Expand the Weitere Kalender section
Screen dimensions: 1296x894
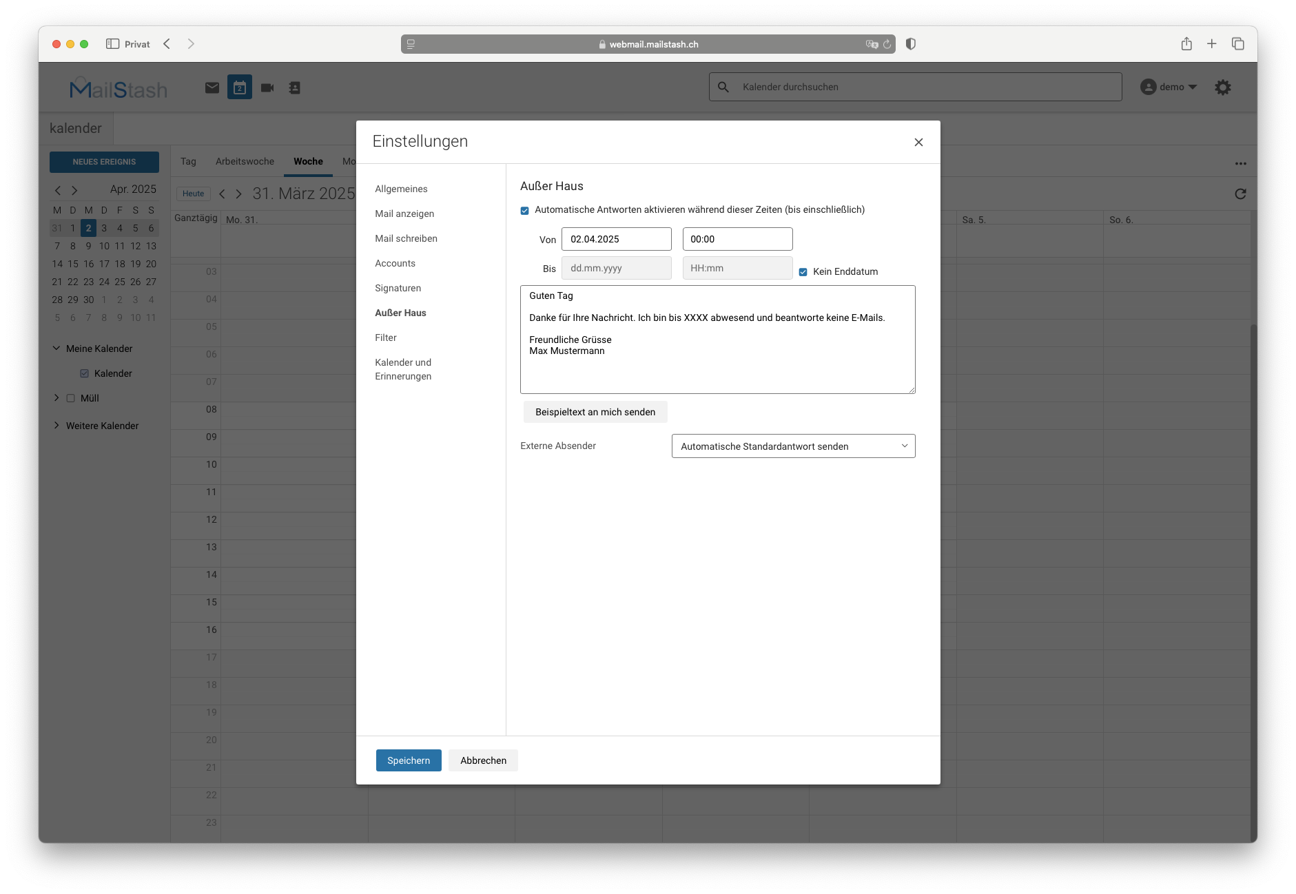click(56, 426)
